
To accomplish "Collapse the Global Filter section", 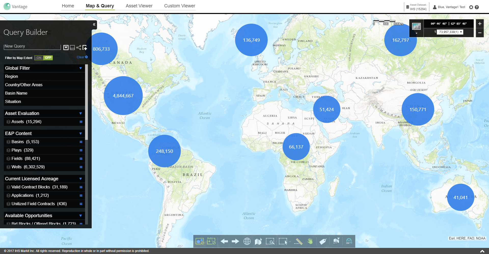I will tap(80, 68).
